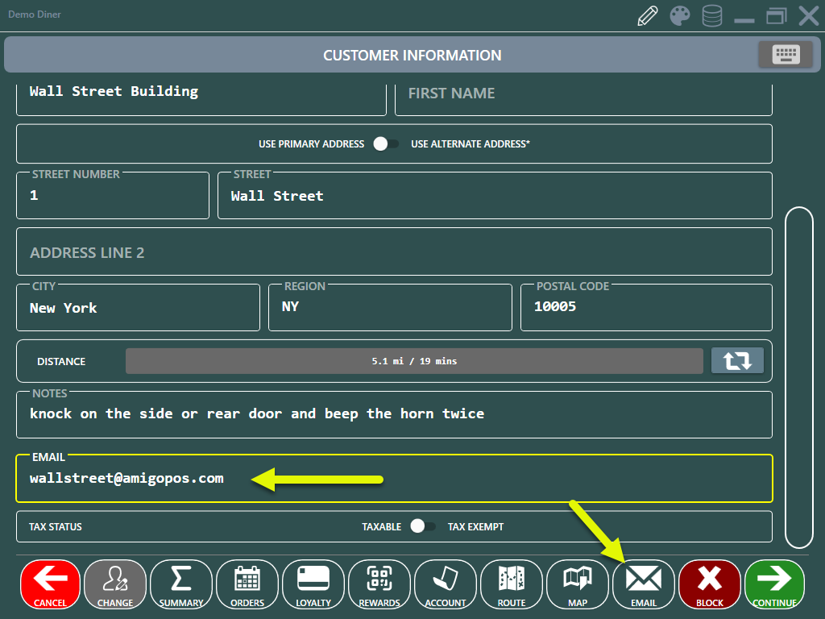Click the Postal Code field
Viewport: 825px width, 619px height.
(x=646, y=307)
